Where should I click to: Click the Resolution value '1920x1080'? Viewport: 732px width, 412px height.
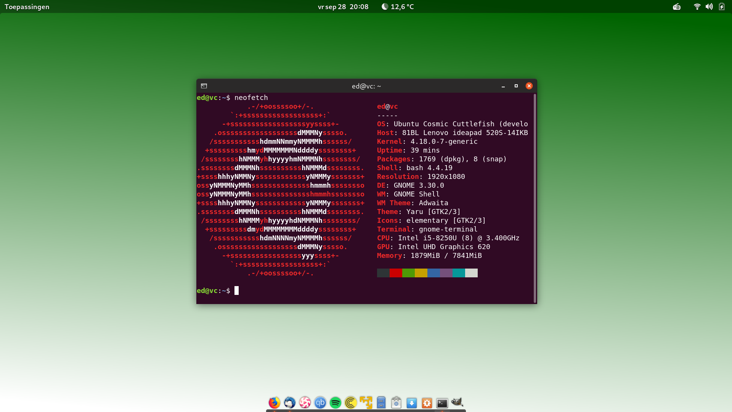click(x=446, y=177)
